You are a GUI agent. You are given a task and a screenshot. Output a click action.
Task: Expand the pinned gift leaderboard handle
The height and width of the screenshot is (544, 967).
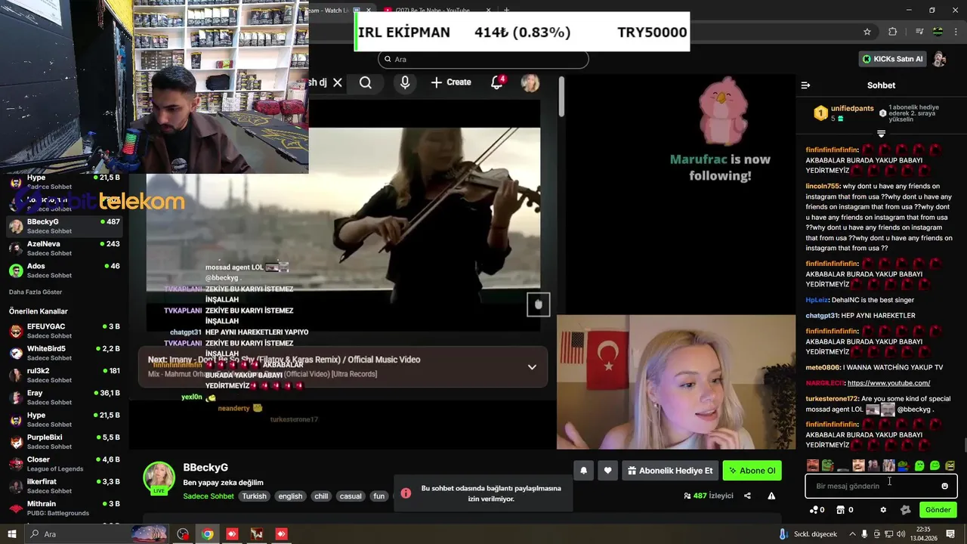[881, 134]
